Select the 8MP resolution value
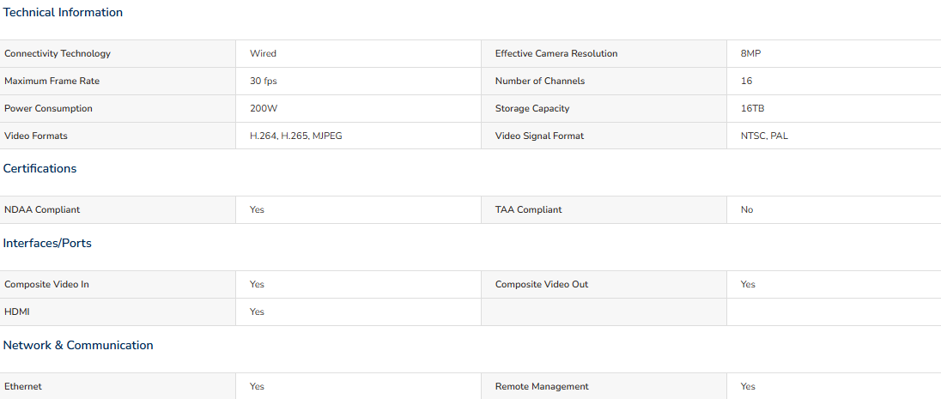This screenshot has height=399, width=941. click(750, 53)
